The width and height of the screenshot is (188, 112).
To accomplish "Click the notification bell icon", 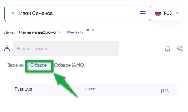I will [167, 49].
